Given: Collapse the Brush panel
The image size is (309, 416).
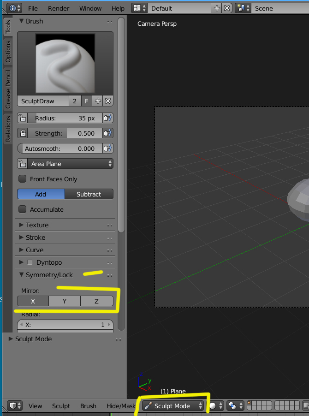Looking at the screenshot, I should 22,21.
